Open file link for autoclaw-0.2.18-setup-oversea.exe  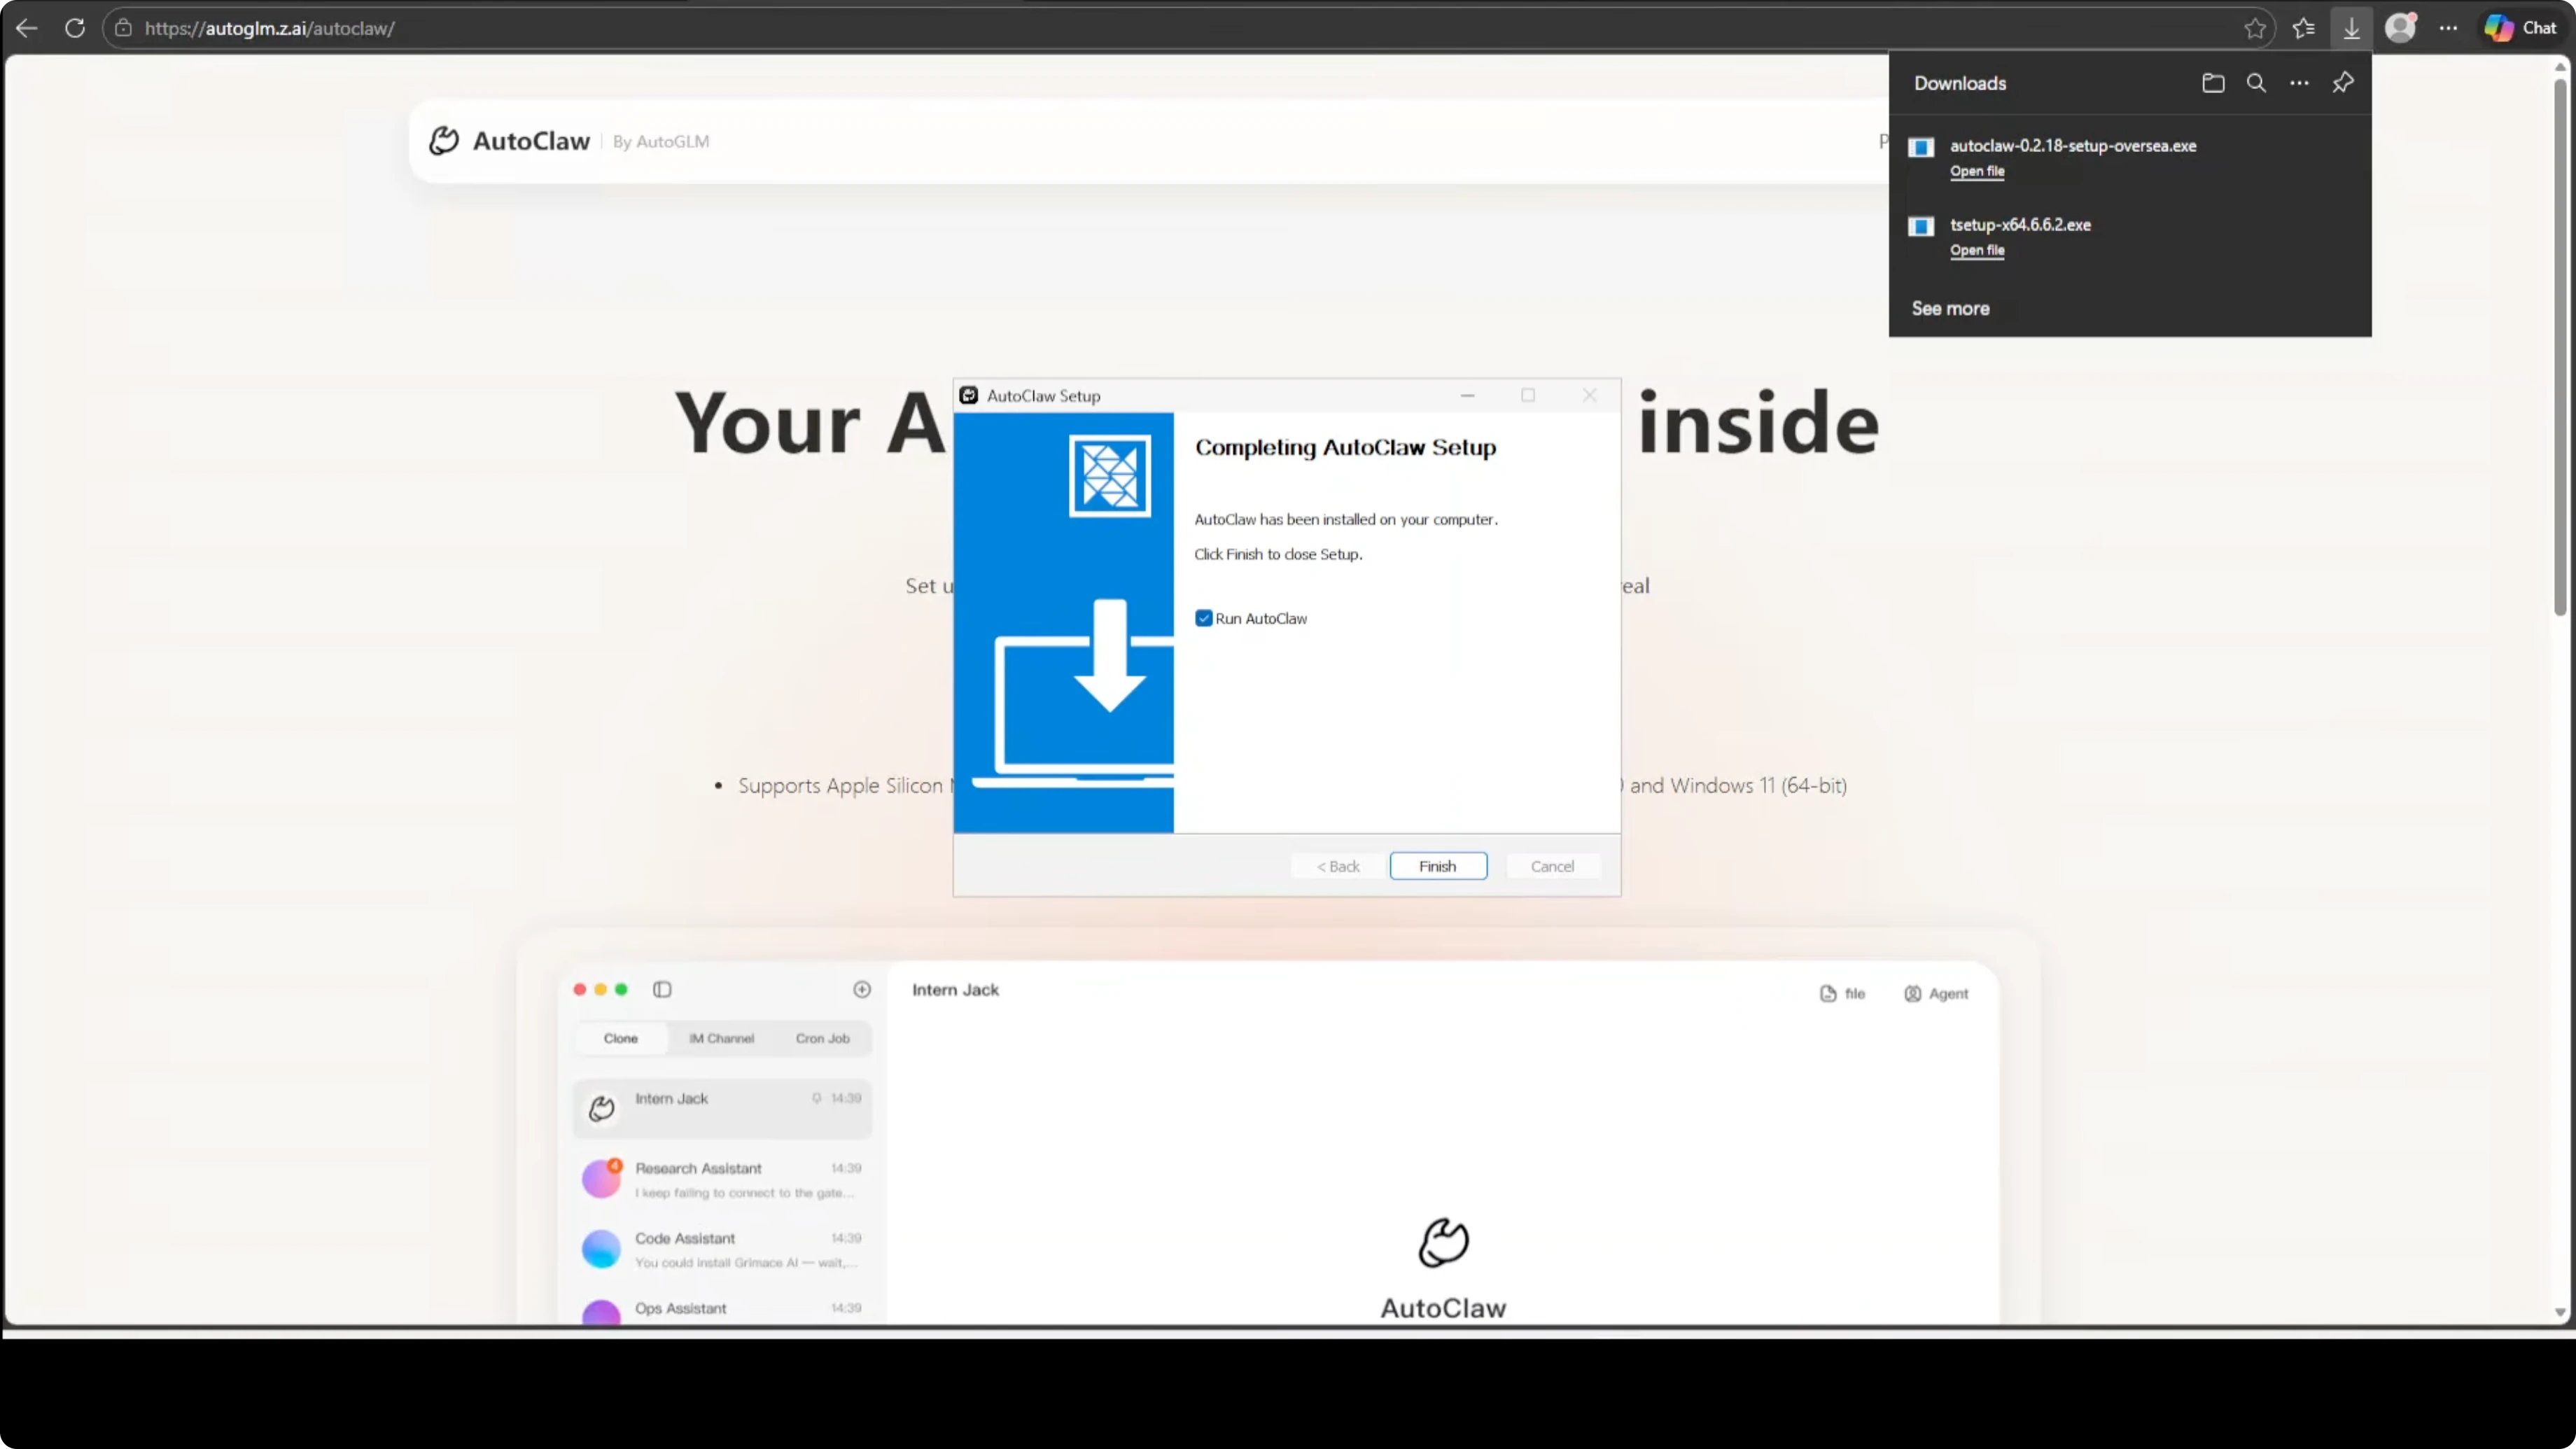pyautogui.click(x=1976, y=171)
